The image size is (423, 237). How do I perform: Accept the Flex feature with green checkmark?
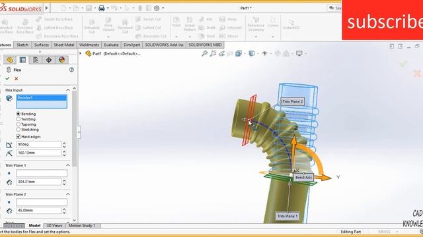tap(7, 78)
